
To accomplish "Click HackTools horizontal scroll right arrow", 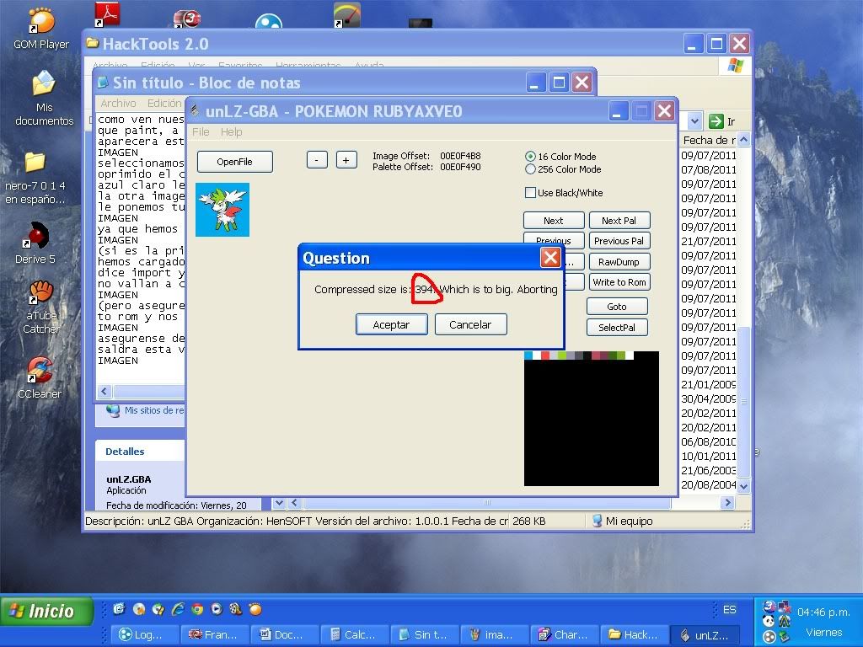I will point(727,502).
